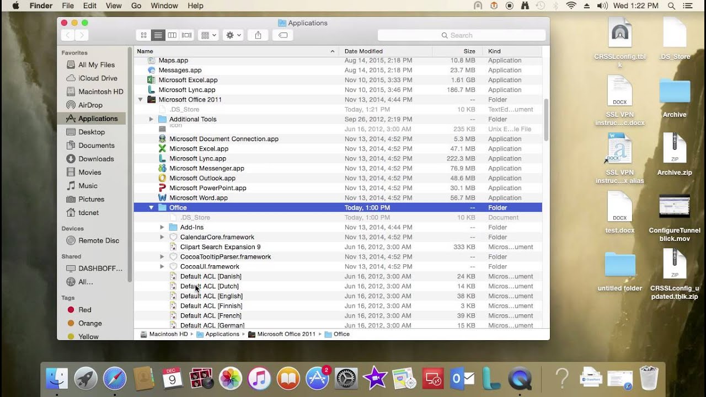Sort by the Kind column header
Viewport: 706px width, 397px height.
(x=512, y=51)
